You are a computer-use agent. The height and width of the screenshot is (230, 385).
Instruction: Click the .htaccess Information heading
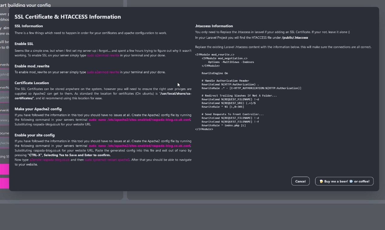point(214,26)
